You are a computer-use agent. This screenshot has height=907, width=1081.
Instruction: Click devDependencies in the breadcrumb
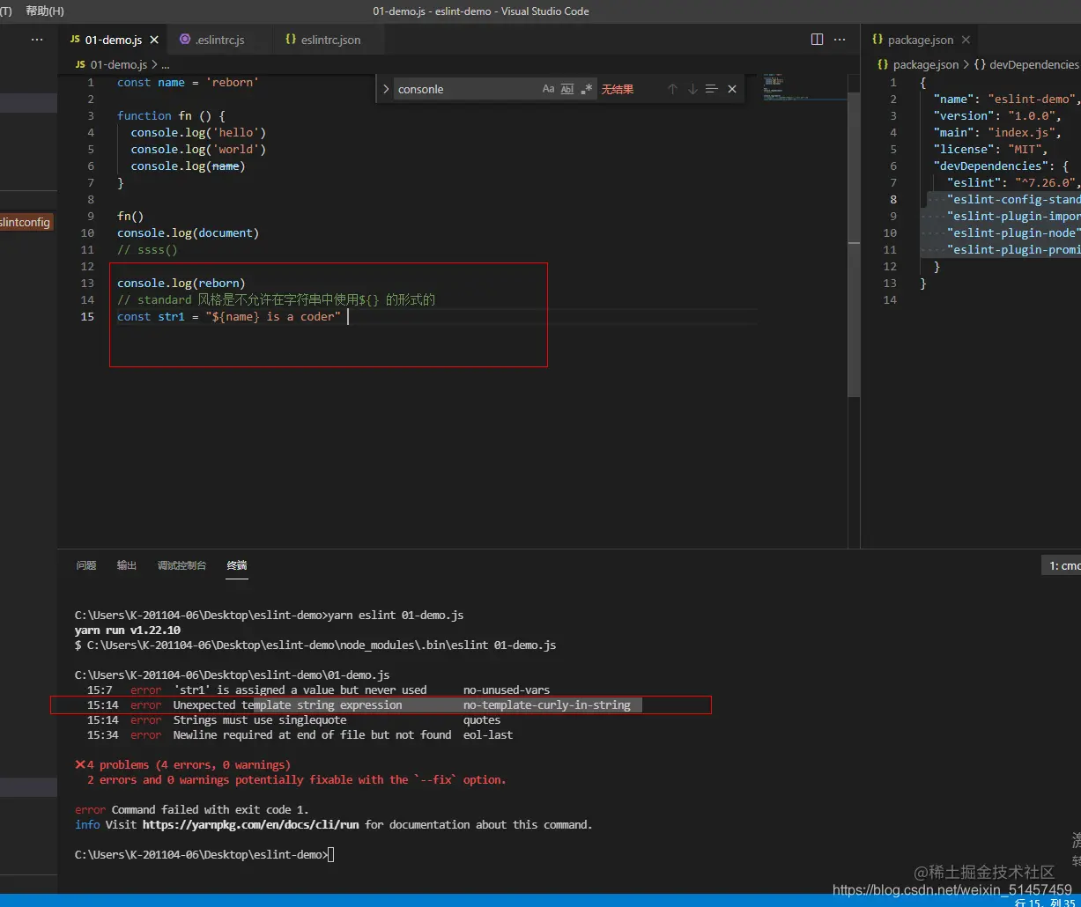(x=1033, y=64)
